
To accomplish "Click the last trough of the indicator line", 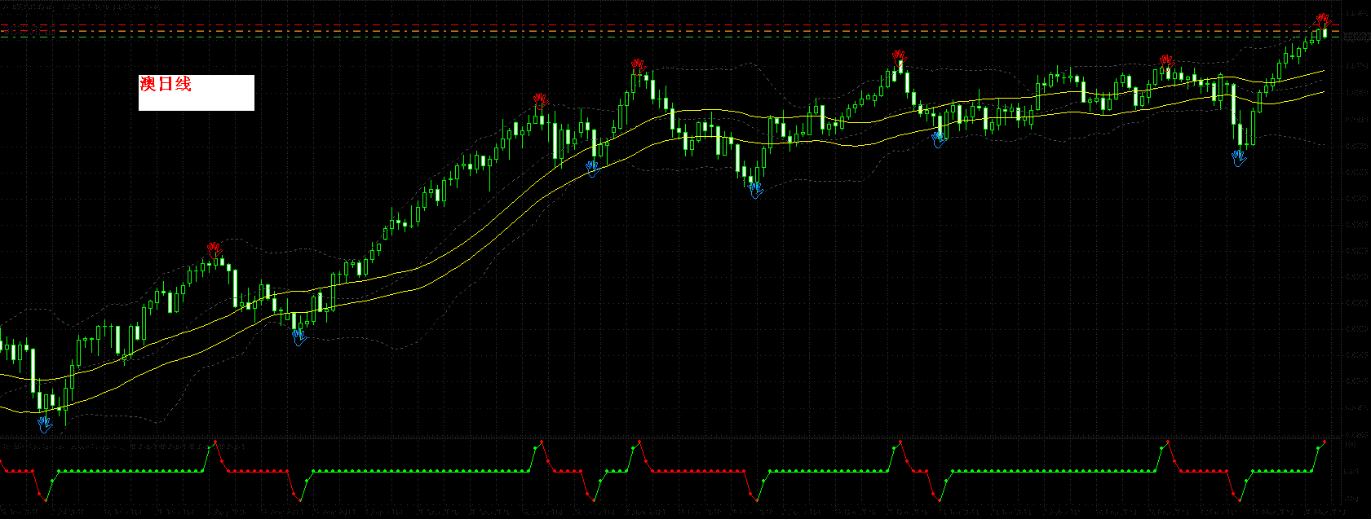I will click(1239, 499).
